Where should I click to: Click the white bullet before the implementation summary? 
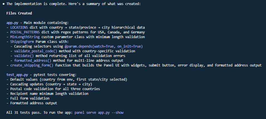pos(3,4)
